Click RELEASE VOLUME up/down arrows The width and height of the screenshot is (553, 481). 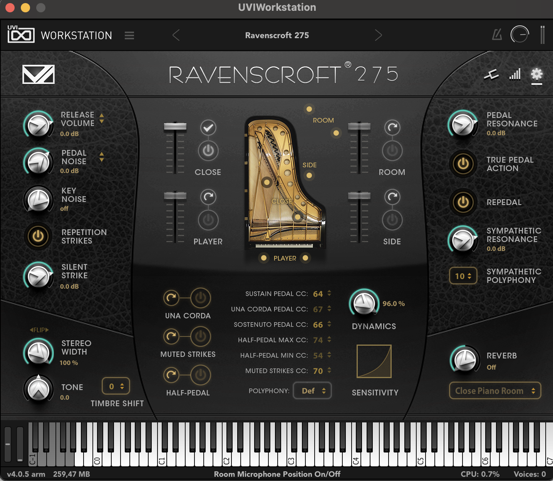coord(102,118)
